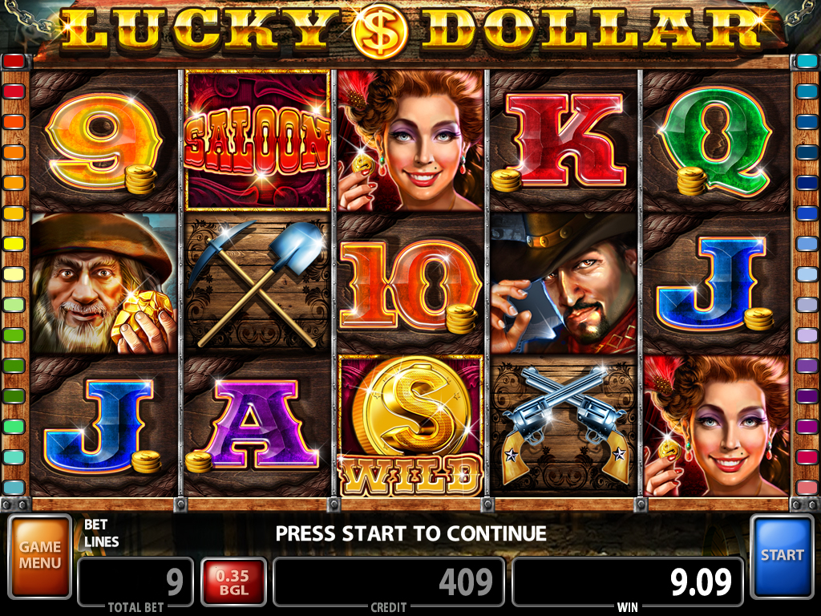Click the pickaxe and shovel symbol
This screenshot has width=821, height=616.
tap(257, 283)
